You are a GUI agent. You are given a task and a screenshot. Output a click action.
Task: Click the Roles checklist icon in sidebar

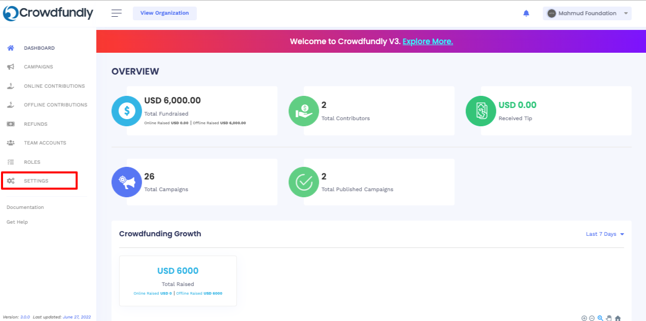(x=11, y=162)
